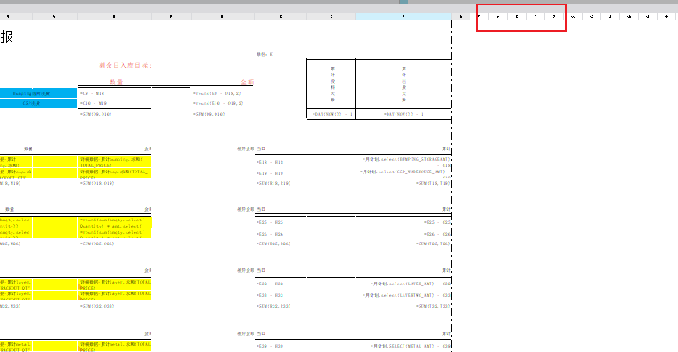
Task: Select the column O header
Action: [x=114, y=17]
